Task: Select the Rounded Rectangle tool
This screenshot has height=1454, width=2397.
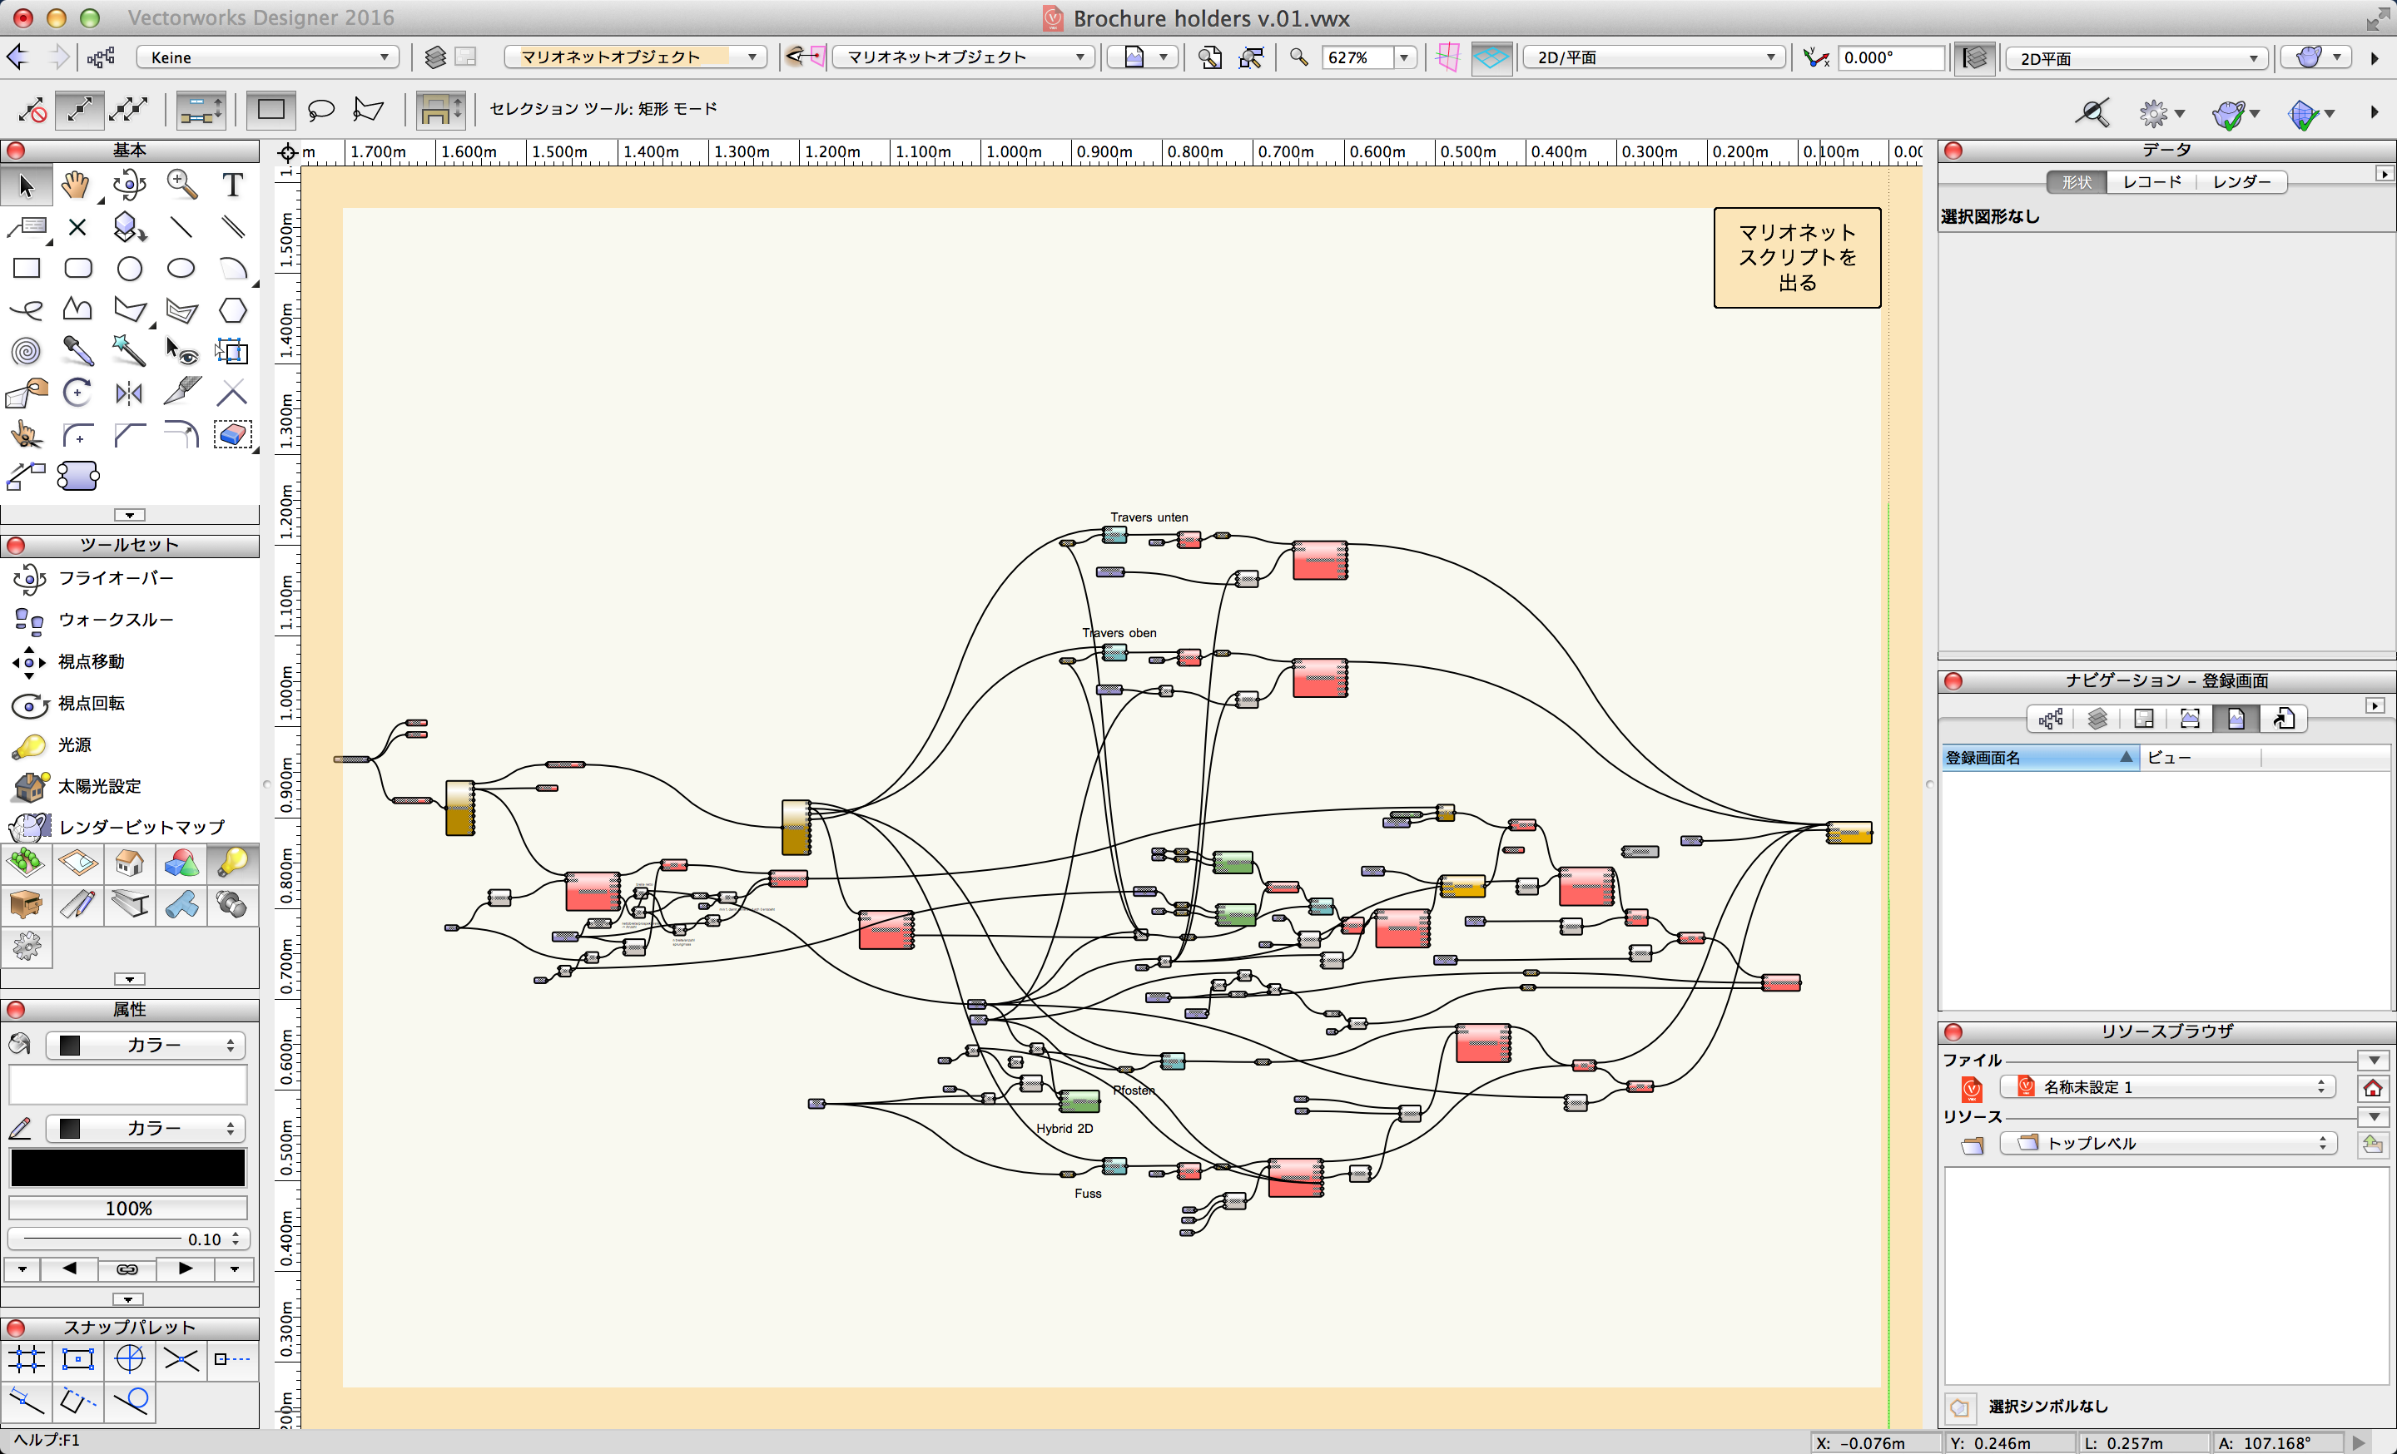Action: coord(78,268)
